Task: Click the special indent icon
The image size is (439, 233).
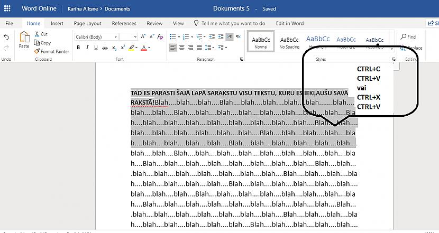Action: 221,48
